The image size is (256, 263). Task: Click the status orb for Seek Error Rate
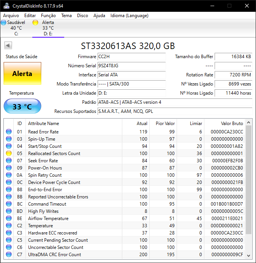pyautogui.click(x=9, y=160)
